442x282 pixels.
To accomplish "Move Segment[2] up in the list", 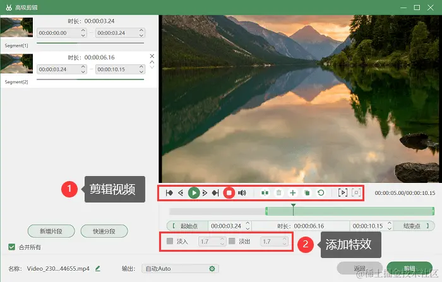I will 152,62.
